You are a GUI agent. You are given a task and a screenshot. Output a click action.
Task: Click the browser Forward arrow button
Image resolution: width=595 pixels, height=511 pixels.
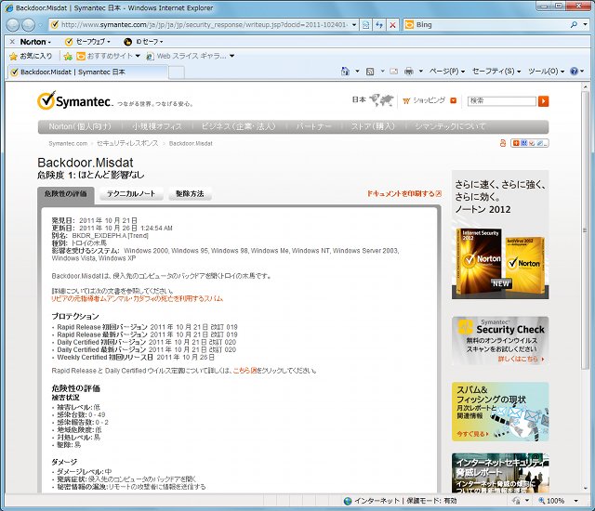28,25
